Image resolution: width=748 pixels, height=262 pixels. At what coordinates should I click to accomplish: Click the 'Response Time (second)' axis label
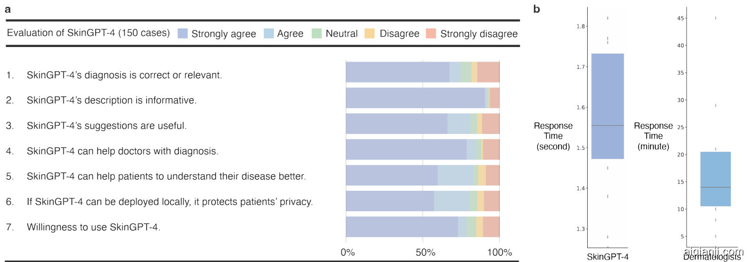pos(553,136)
